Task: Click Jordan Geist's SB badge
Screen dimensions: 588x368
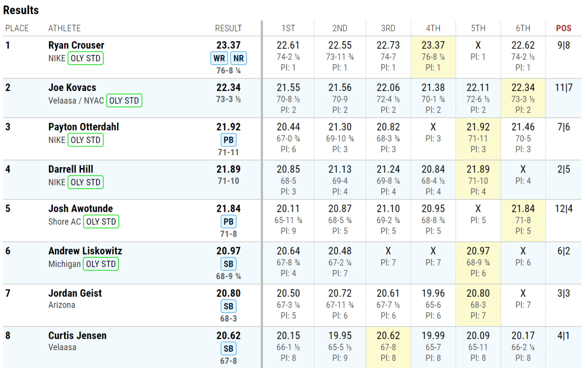Action: pyautogui.click(x=229, y=306)
